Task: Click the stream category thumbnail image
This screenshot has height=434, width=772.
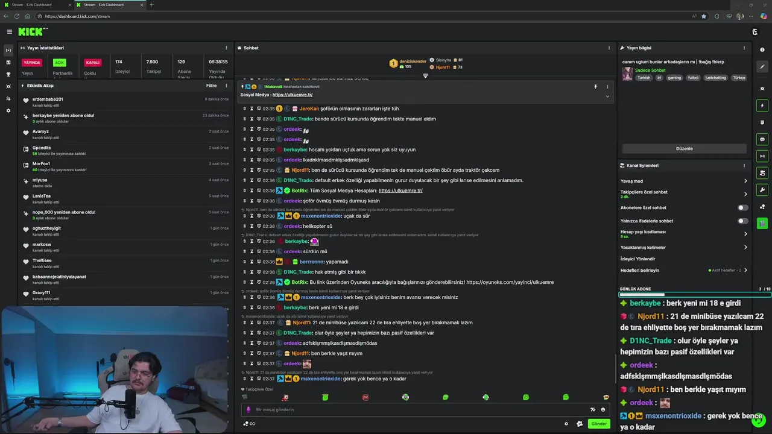Action: point(627,74)
